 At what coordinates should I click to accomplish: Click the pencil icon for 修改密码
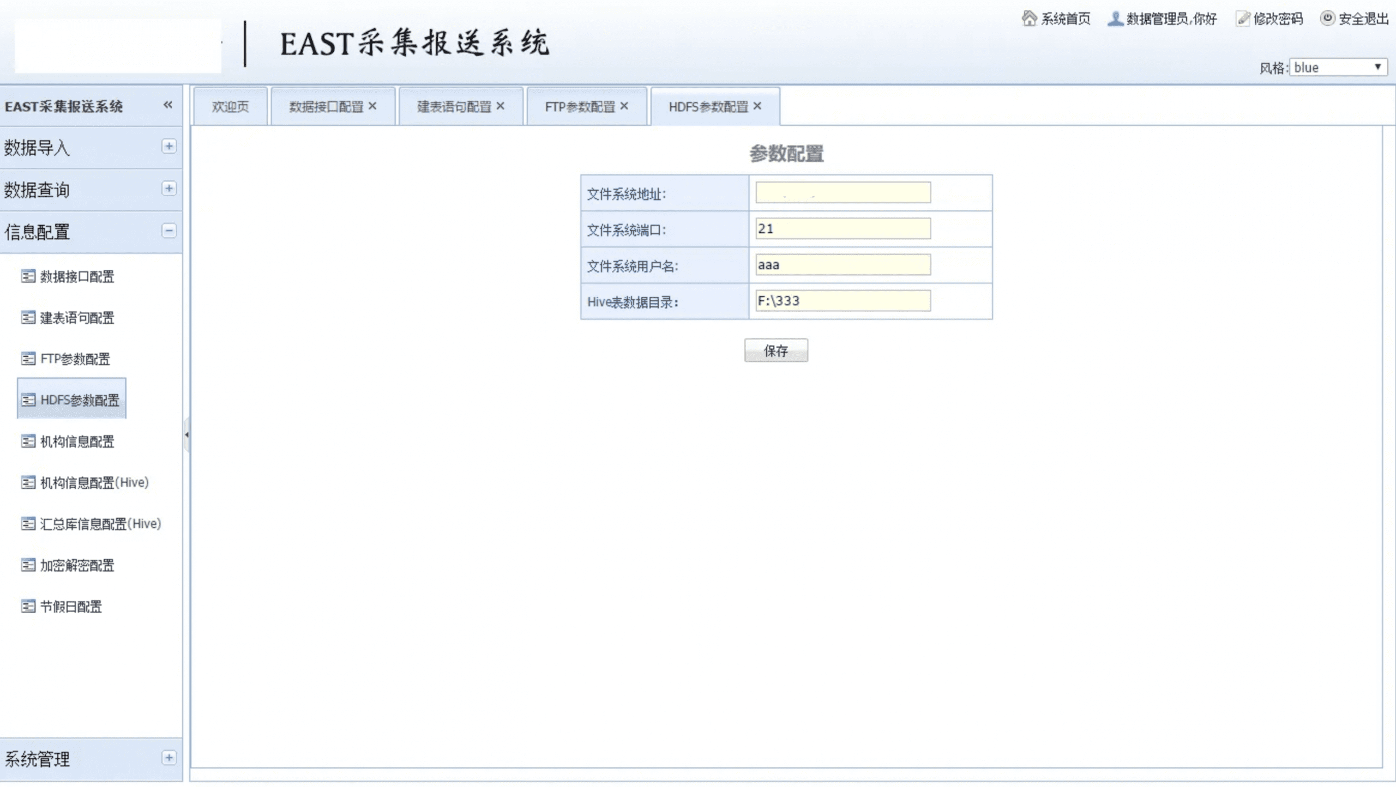point(1243,19)
